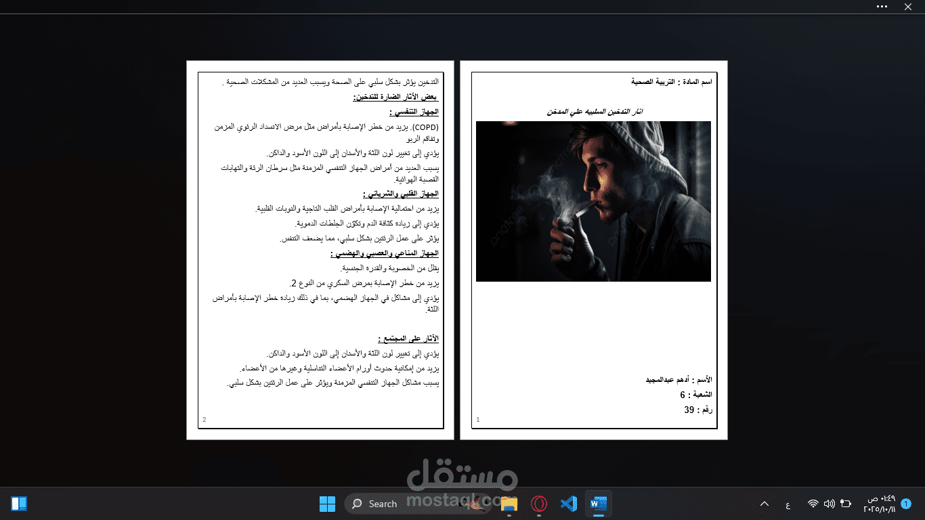
Task: Click heading 'الجهاز المناعي والعصبي والهضمي'
Action: pos(385,254)
